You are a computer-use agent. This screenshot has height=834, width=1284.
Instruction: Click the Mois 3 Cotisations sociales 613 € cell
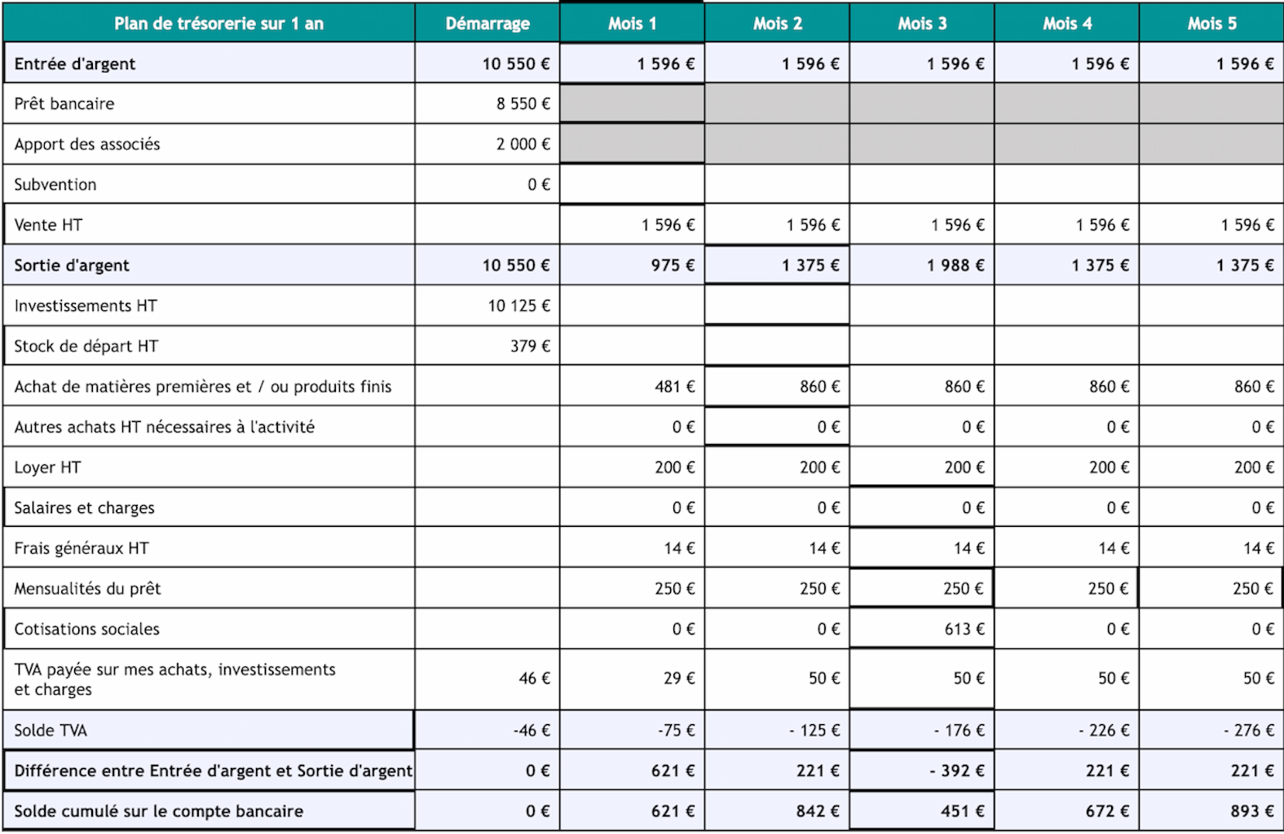click(x=921, y=629)
